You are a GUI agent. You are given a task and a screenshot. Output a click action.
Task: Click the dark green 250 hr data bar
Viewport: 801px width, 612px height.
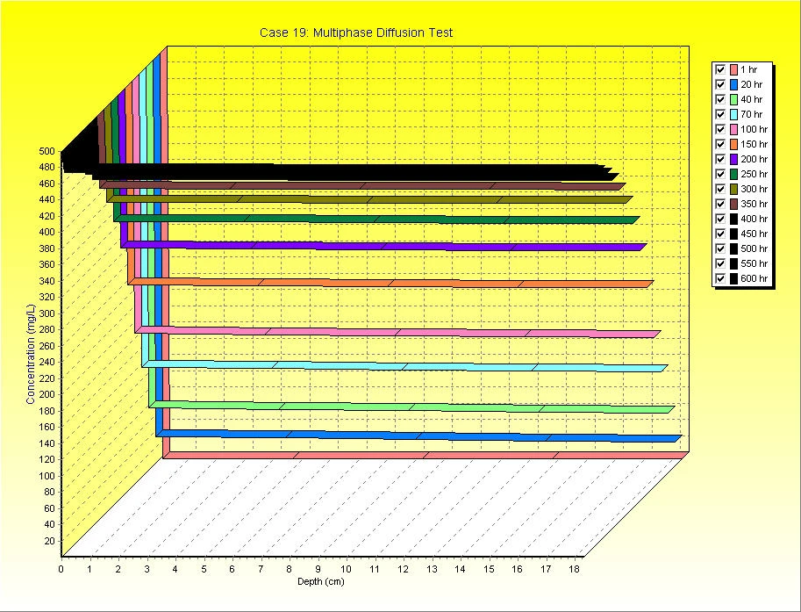pos(377,219)
